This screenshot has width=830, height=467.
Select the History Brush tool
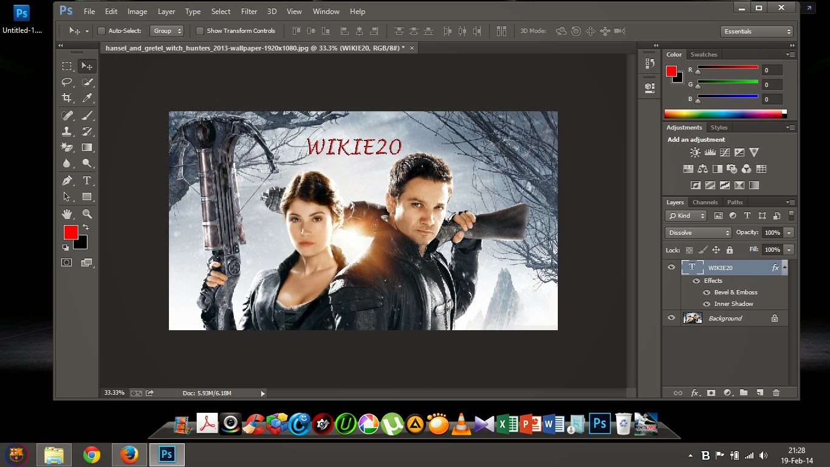pos(87,131)
